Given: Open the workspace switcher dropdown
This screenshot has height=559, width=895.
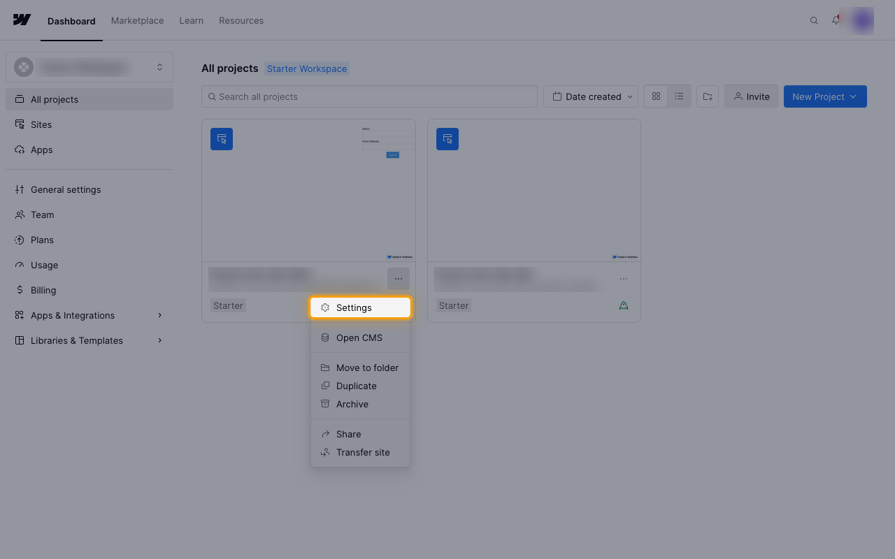Looking at the screenshot, I should [89, 67].
